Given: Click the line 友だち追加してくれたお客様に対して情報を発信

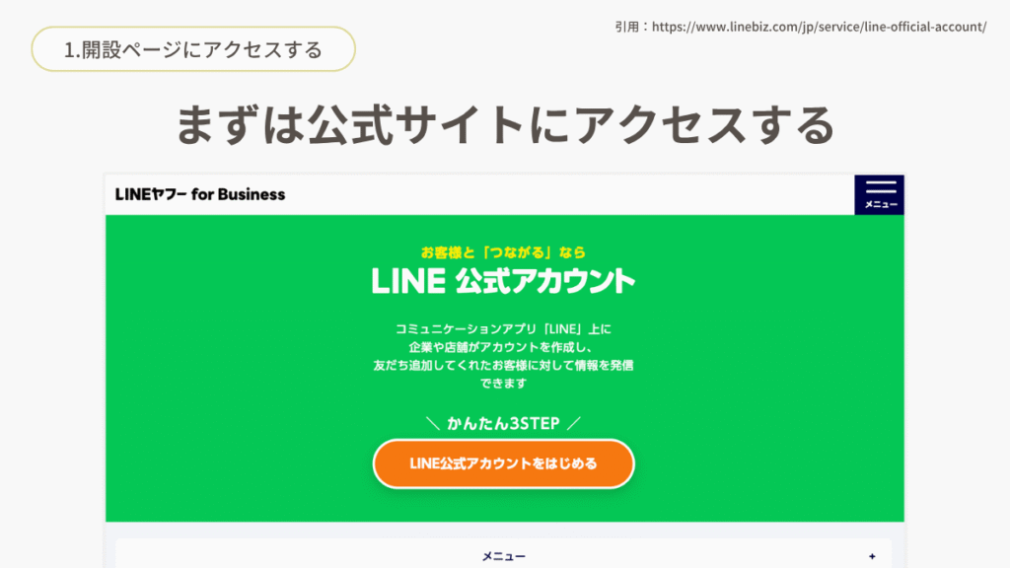Looking at the screenshot, I should click(503, 365).
